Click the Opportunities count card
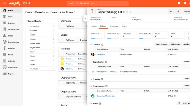This screenshot has height=106, width=190. [x=113, y=36]
